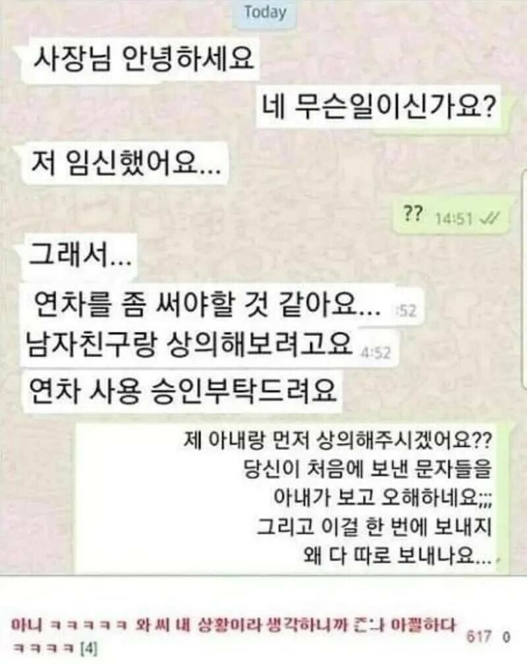Click the Today date label
Viewport: 527px width, 672px height.
point(265,13)
